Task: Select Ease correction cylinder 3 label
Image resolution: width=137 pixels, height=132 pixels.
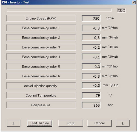Action: pos(41,47)
